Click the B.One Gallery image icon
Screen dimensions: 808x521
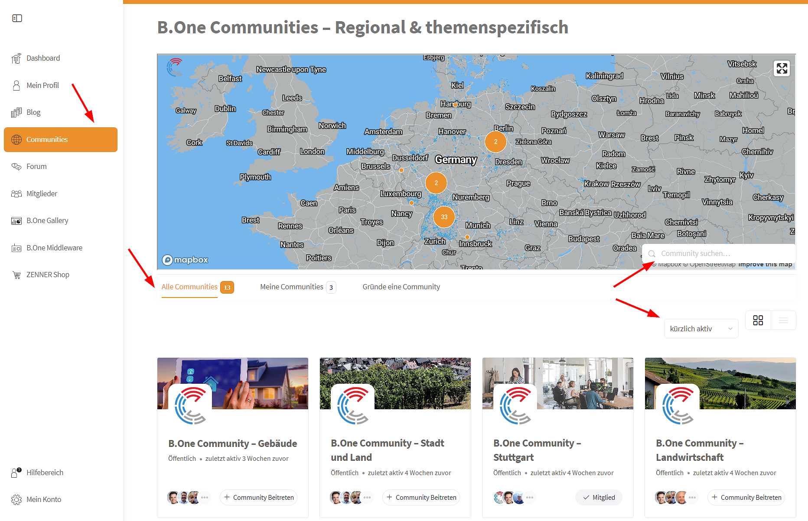pyautogui.click(x=16, y=220)
